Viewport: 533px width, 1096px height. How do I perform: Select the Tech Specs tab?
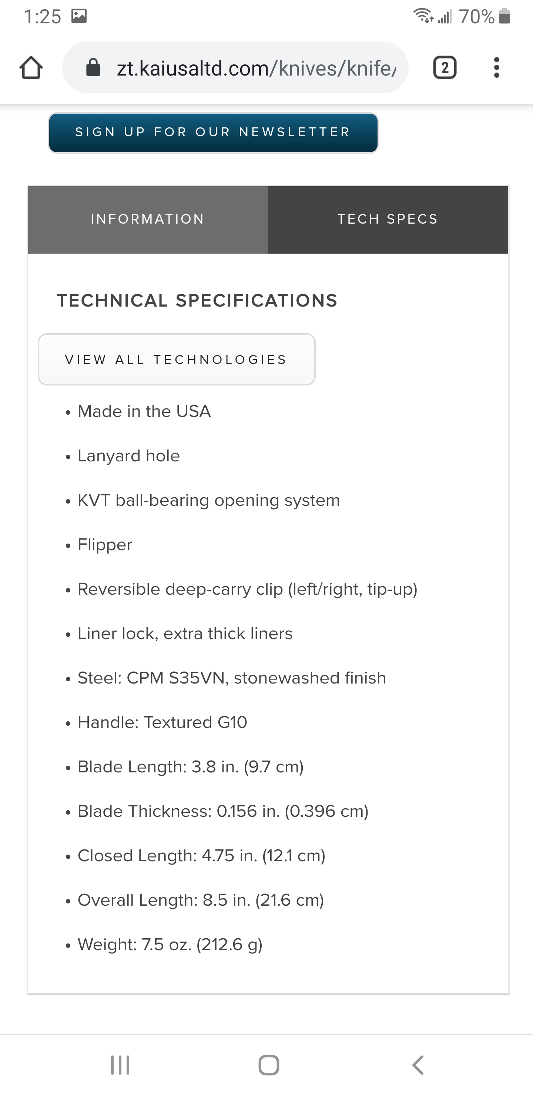tap(388, 220)
